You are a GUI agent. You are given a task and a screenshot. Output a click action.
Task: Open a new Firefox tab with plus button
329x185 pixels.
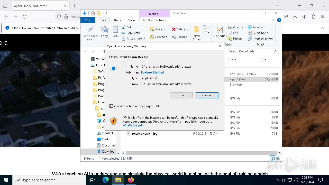[x=74, y=6]
